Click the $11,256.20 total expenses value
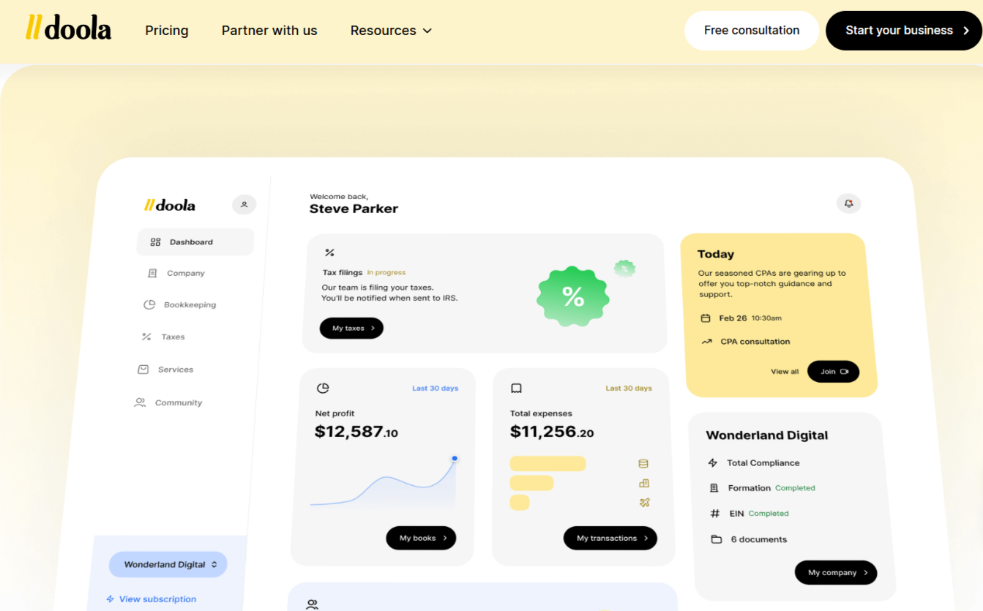The image size is (983, 611). [x=552, y=432]
